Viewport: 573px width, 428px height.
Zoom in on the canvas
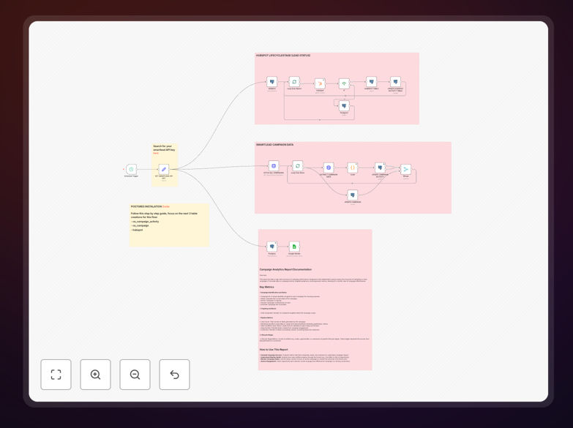pyautogui.click(x=95, y=375)
